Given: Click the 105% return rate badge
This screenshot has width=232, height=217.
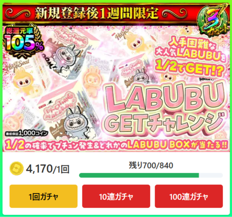Looking at the screenshot, I should [23, 42].
